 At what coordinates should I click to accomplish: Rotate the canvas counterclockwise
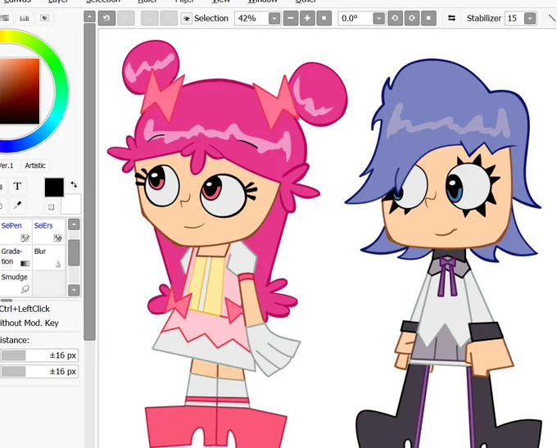[395, 18]
